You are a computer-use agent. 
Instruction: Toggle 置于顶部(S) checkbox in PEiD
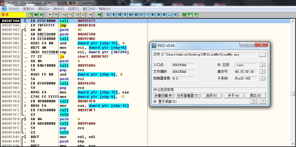155,102
